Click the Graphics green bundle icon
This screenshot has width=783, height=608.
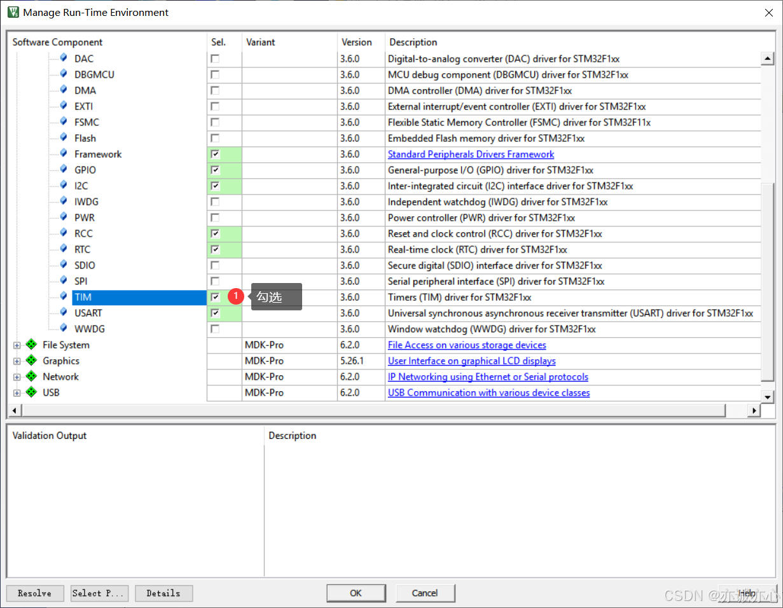click(x=31, y=361)
